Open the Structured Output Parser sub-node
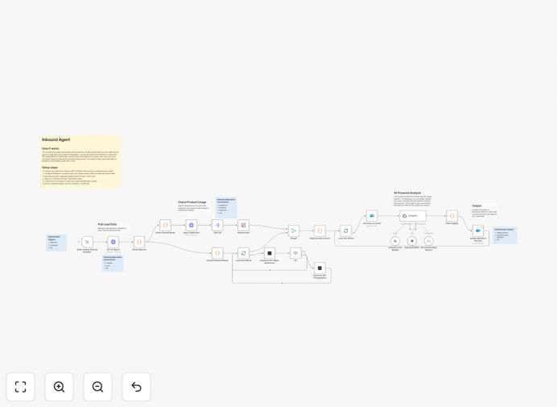The width and height of the screenshot is (557, 407). tap(429, 241)
